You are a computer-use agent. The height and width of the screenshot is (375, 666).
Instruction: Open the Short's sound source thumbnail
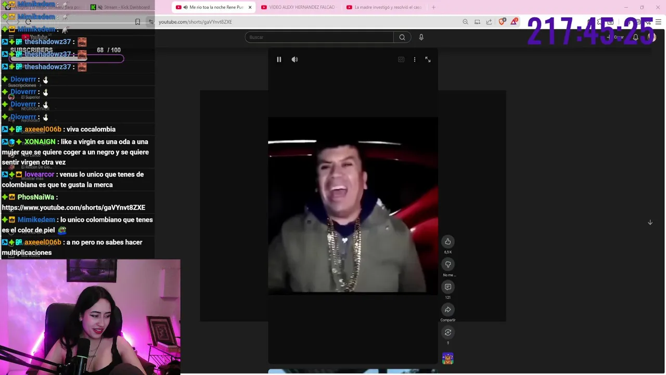pos(448,358)
